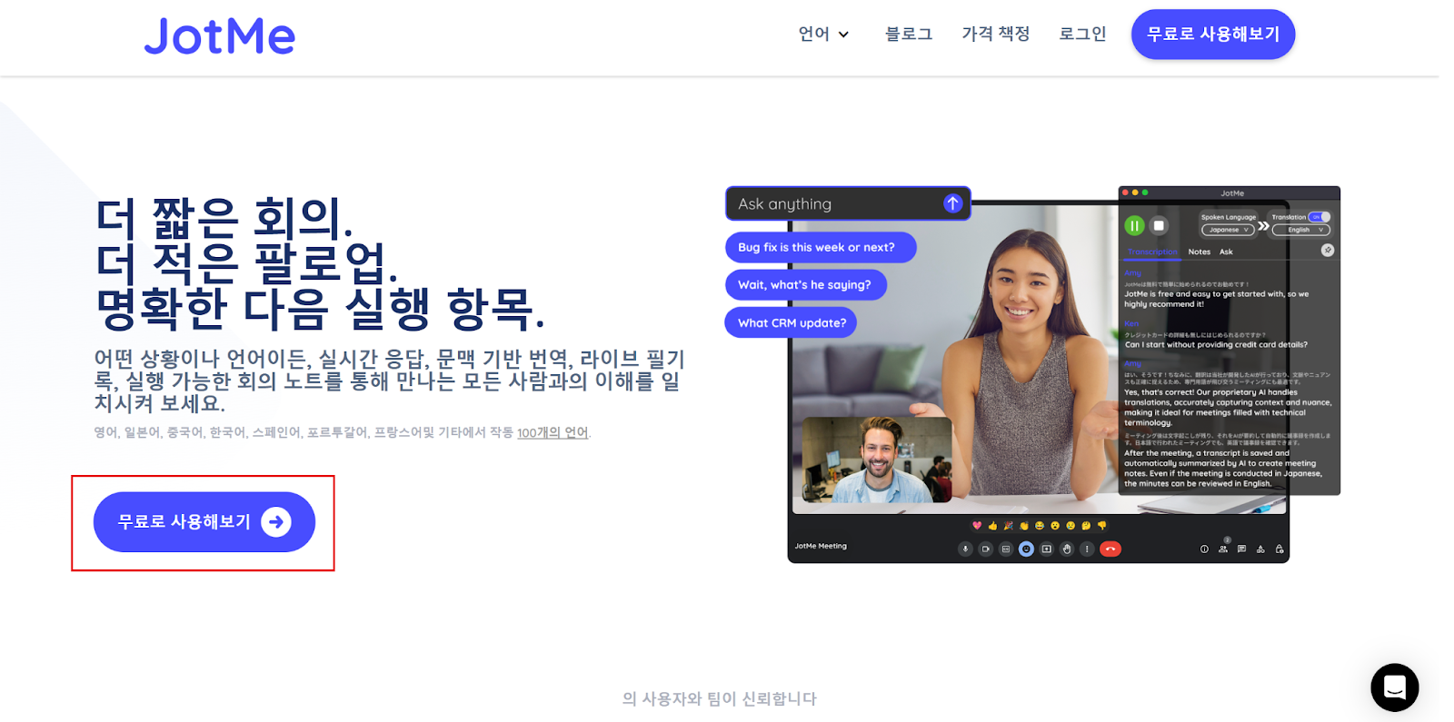Image resolution: width=1454 pixels, height=722 pixels.
Task: Click the thinking face emoji reaction
Action: pyautogui.click(x=1086, y=525)
